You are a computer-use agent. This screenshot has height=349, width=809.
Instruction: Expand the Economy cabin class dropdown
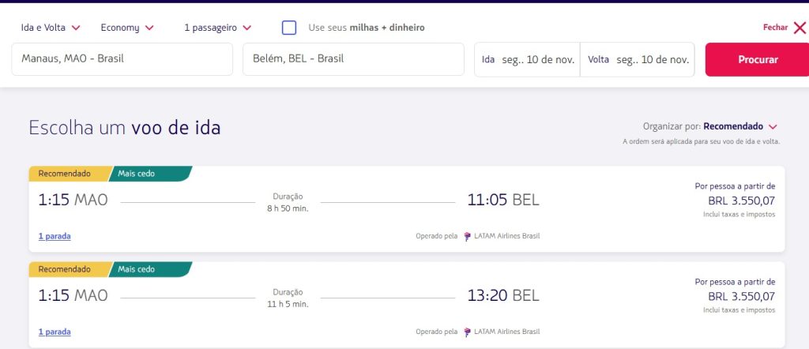(x=127, y=28)
